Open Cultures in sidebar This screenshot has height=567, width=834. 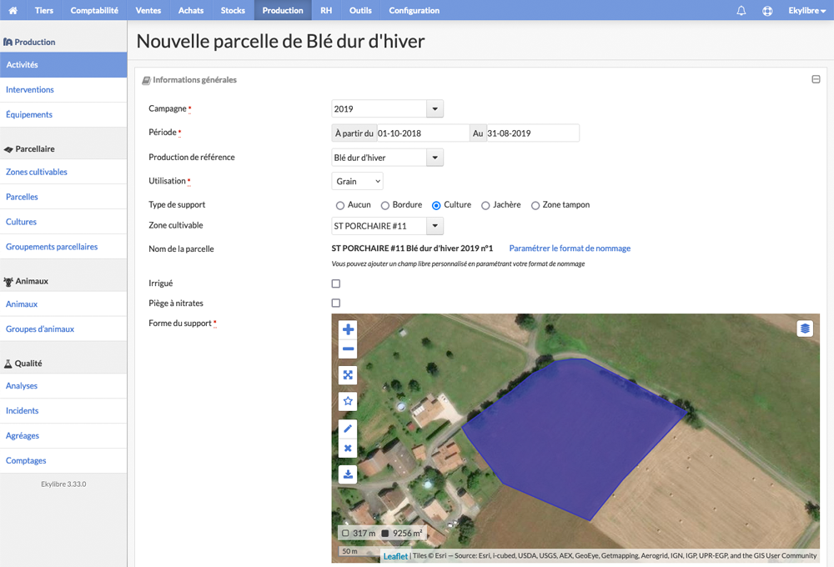pos(63,222)
